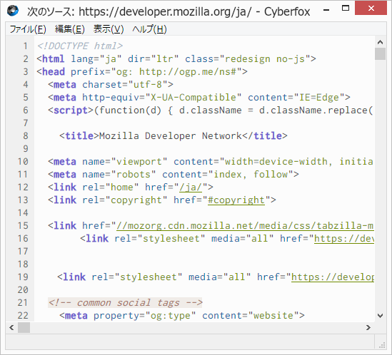Open the ファイル(F) menu
The width and height of the screenshot is (392, 355).
pos(28,29)
